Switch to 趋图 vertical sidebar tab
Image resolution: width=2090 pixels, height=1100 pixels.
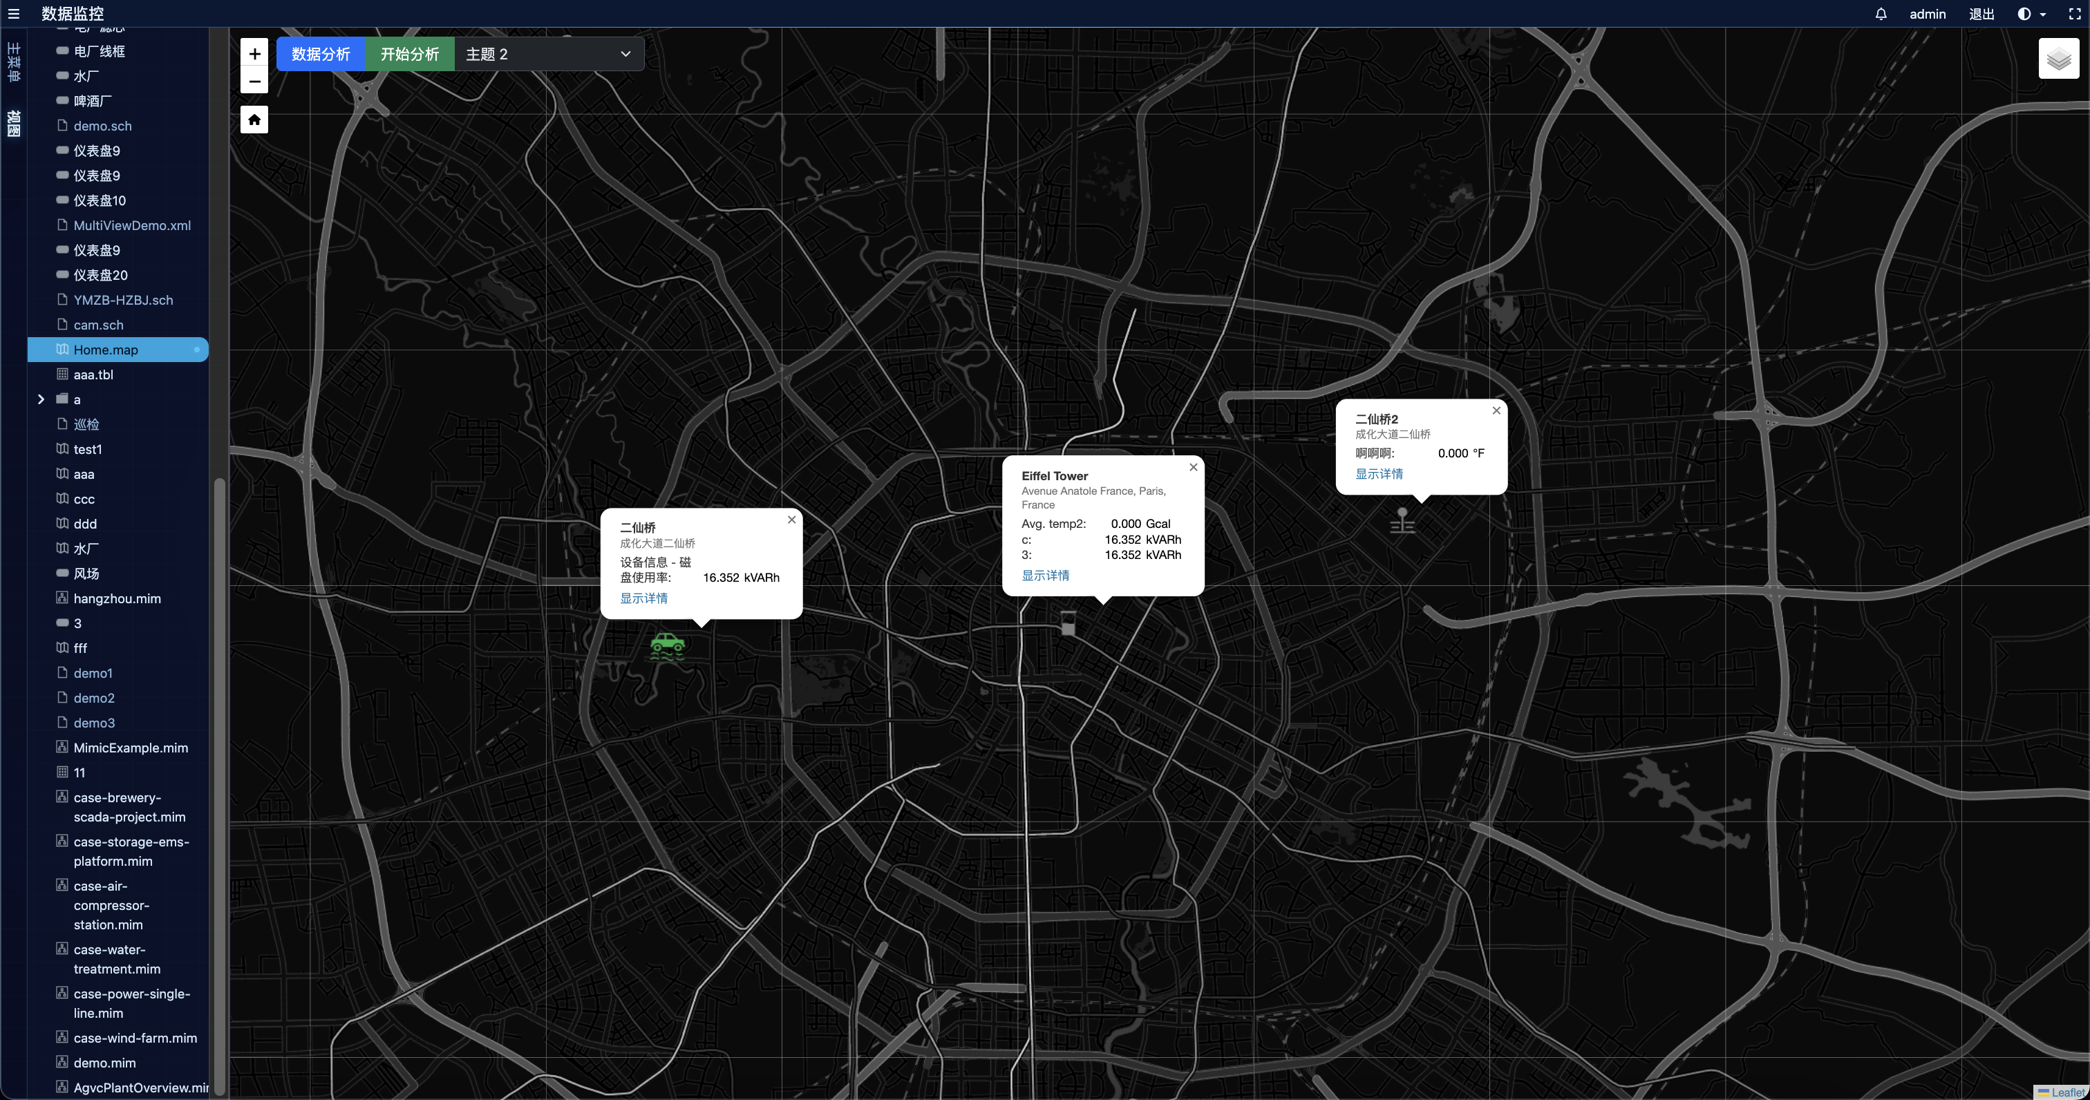click(13, 123)
